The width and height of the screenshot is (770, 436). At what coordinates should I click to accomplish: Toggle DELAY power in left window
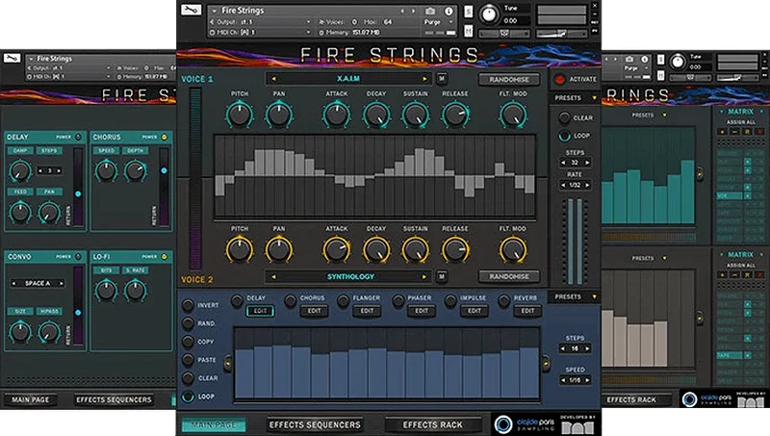coord(78,137)
